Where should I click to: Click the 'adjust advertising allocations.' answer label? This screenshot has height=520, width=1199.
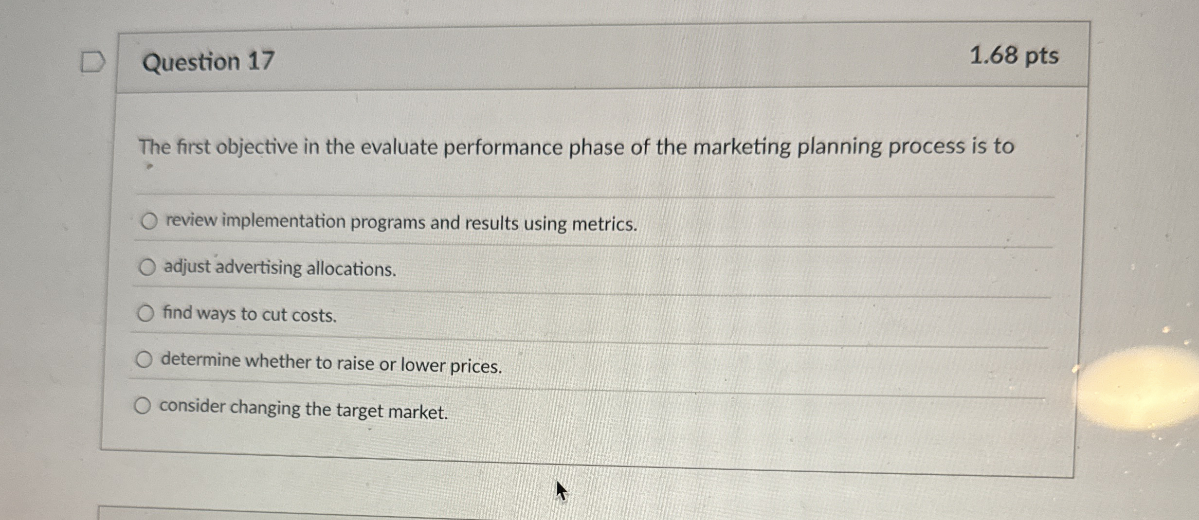[280, 268]
